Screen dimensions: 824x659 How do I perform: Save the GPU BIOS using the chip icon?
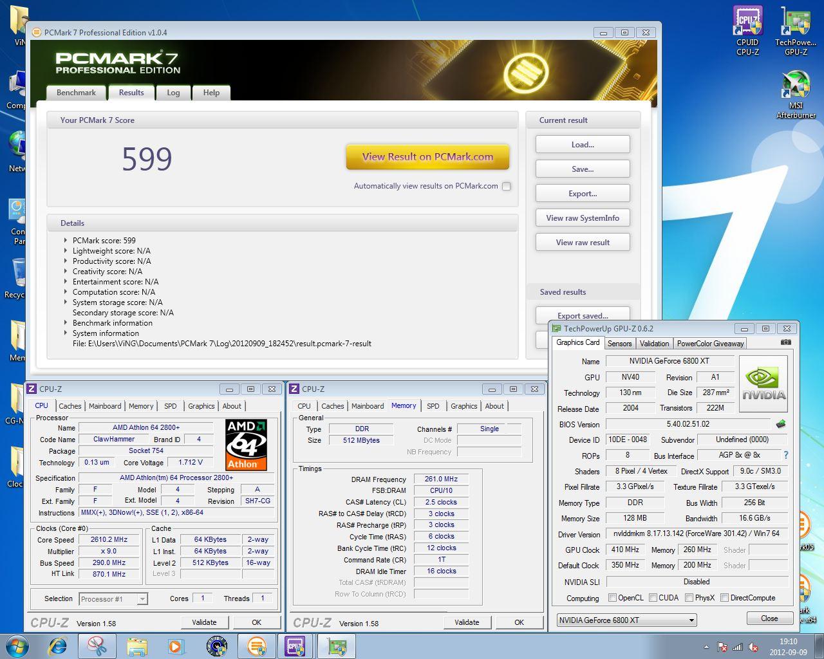pyautogui.click(x=781, y=424)
